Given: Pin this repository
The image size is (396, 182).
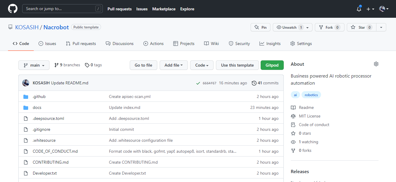Looking at the screenshot, I should (x=260, y=27).
